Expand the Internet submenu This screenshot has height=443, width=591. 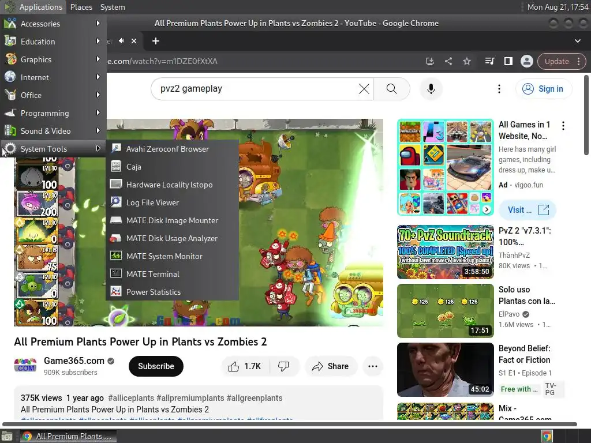click(53, 77)
